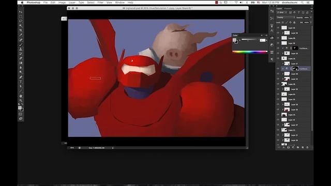Viewport: 331px width, 186px height.
Task: Change screen mode via toolbar icon
Action: click(x=21, y=119)
